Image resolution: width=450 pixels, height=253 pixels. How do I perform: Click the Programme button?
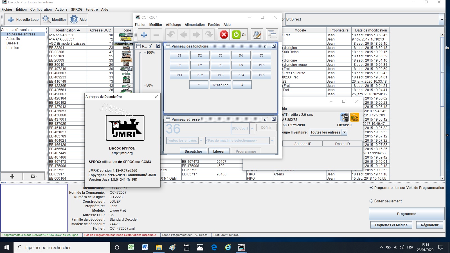point(407,214)
